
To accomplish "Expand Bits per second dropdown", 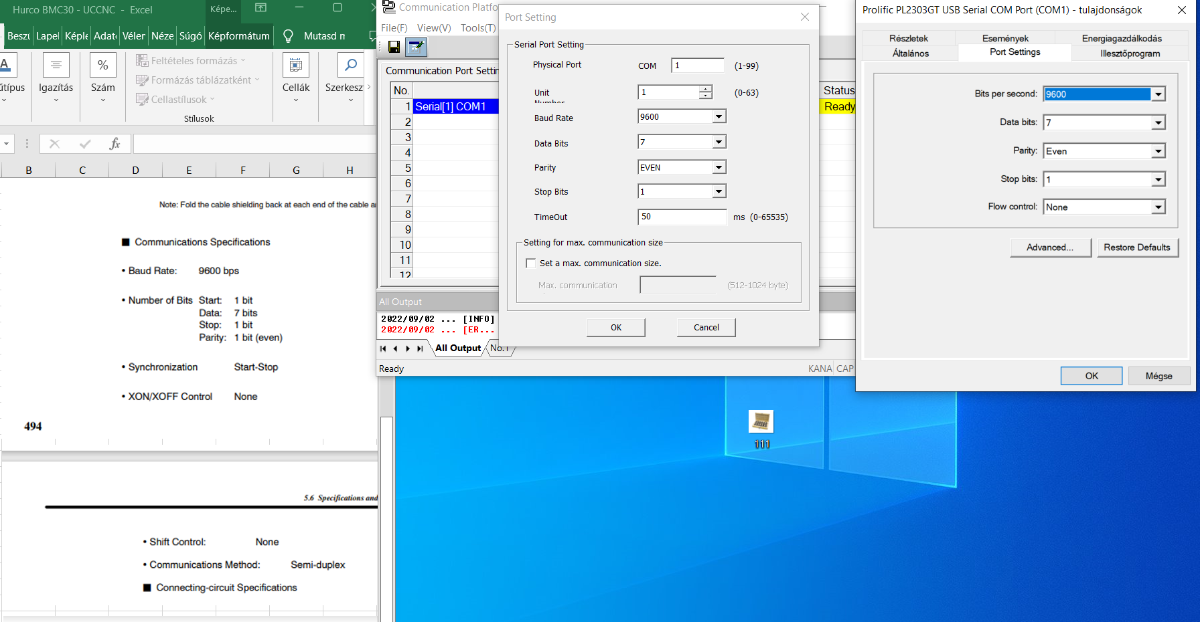I will [1158, 94].
